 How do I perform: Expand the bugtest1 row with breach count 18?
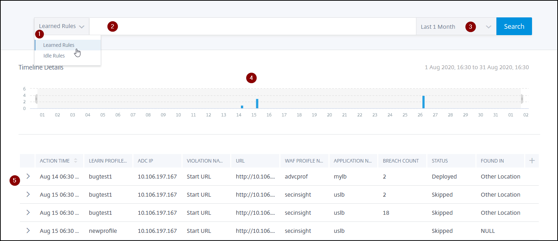[28, 213]
